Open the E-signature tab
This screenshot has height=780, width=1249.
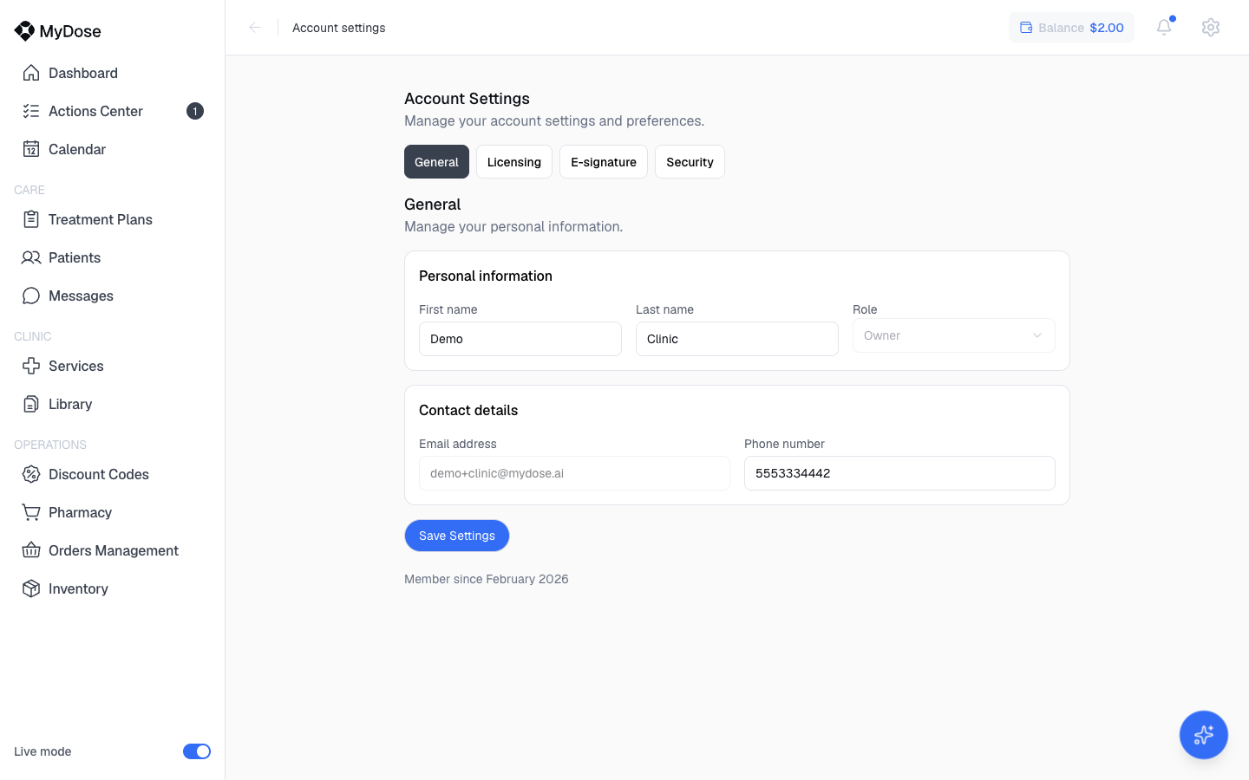[x=604, y=162]
